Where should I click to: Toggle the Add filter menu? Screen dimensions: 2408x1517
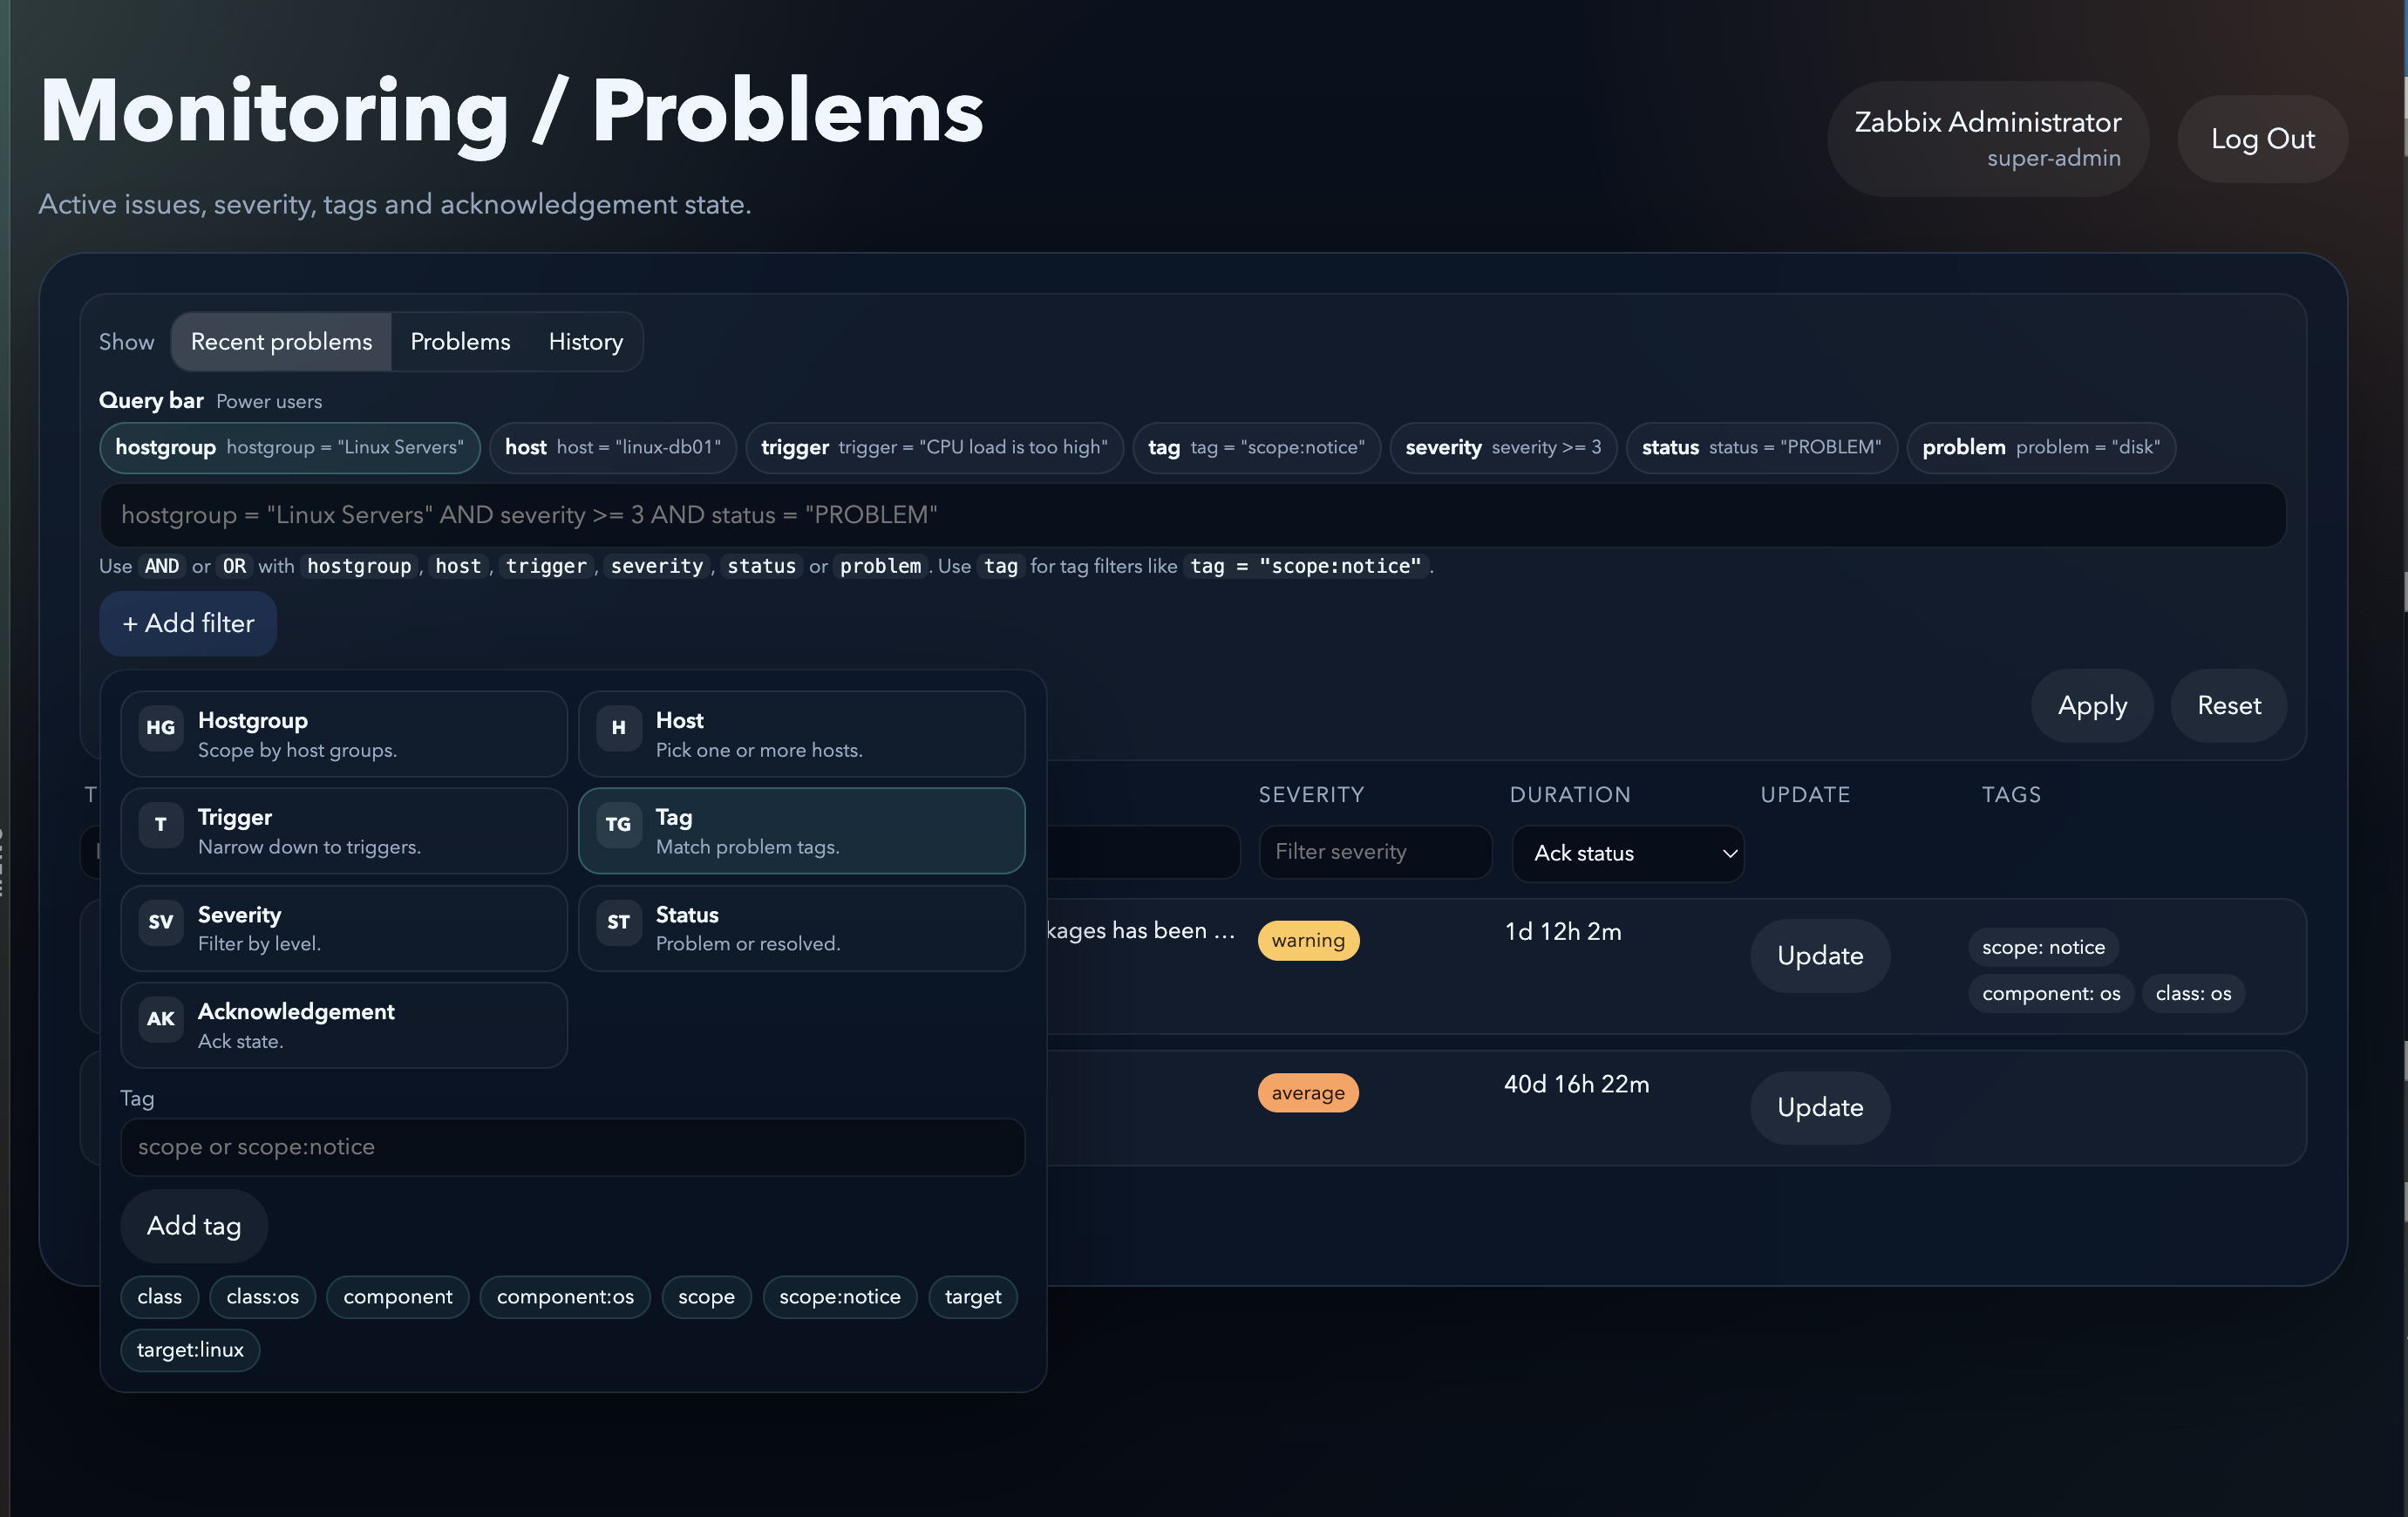coord(188,624)
